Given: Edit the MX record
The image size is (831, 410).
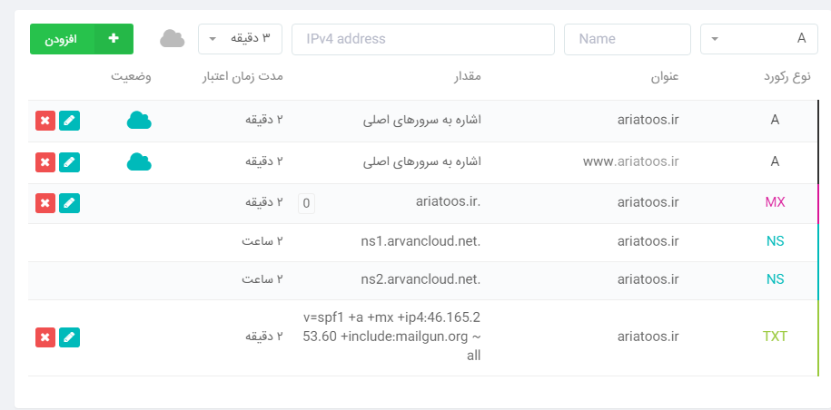Looking at the screenshot, I should (x=69, y=203).
